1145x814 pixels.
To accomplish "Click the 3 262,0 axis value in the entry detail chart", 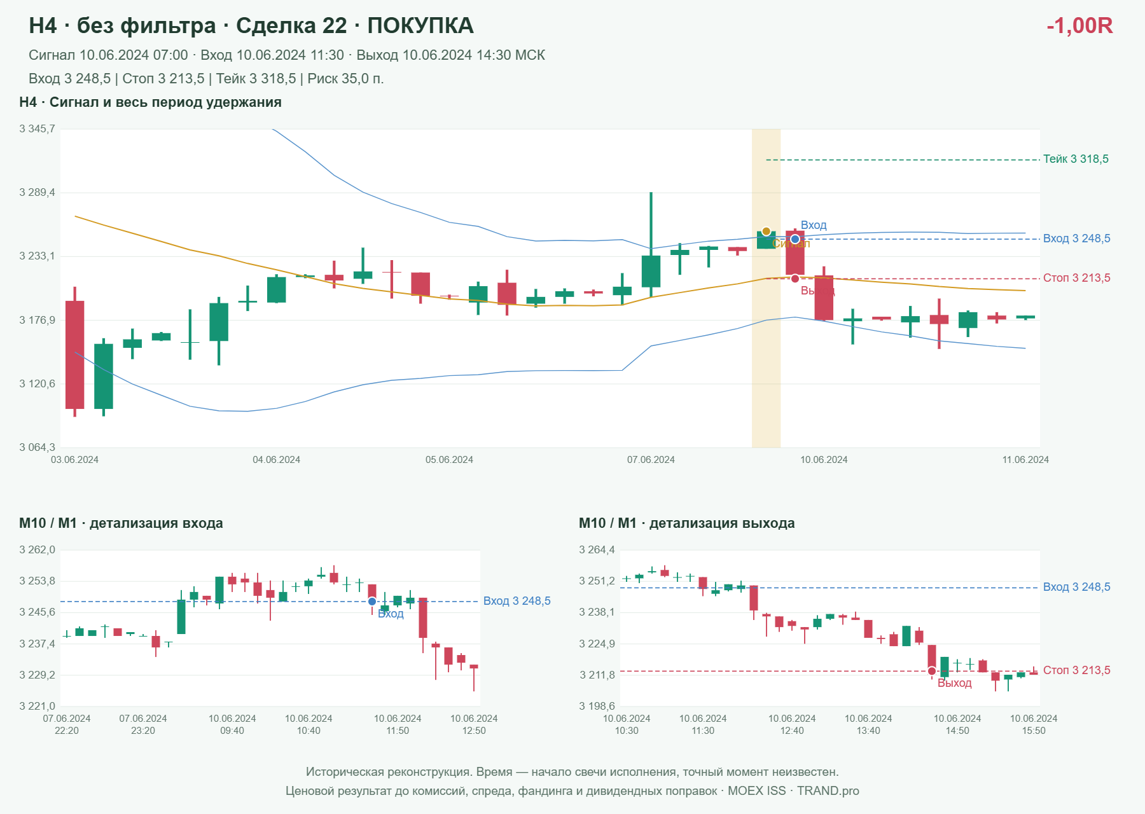I will click(x=38, y=550).
